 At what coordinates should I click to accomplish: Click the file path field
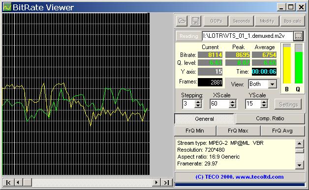[x=247, y=36]
